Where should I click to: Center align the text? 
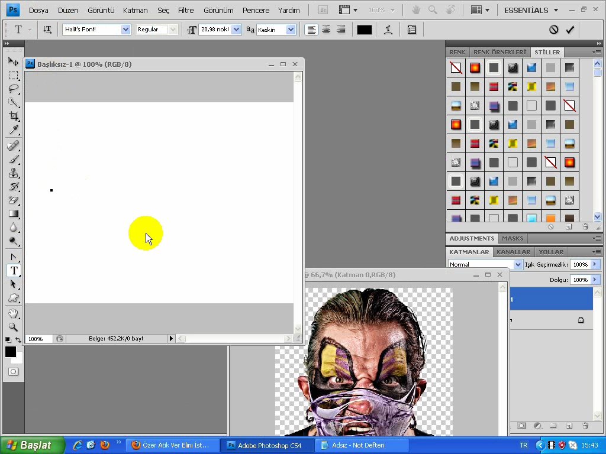[x=326, y=30]
